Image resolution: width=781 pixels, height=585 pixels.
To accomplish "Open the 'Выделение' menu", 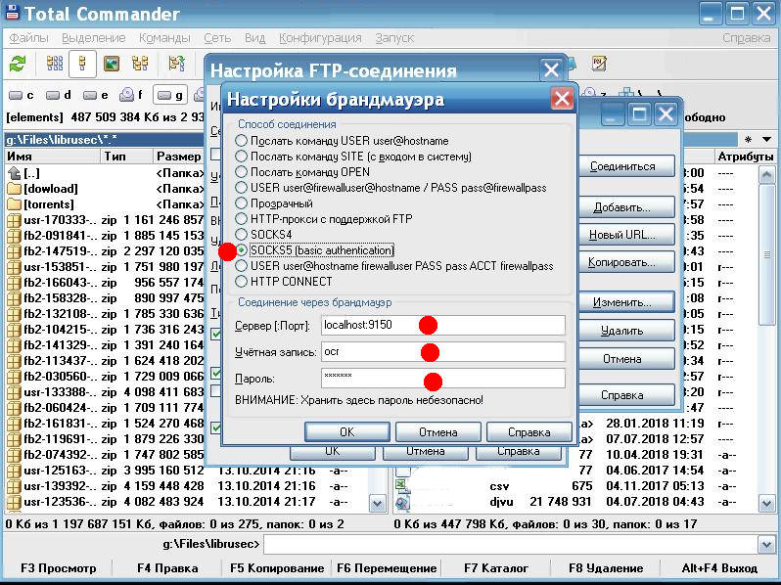I will pos(94,38).
